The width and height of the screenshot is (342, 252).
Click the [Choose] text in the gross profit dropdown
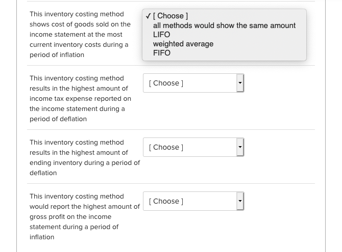tap(166, 201)
